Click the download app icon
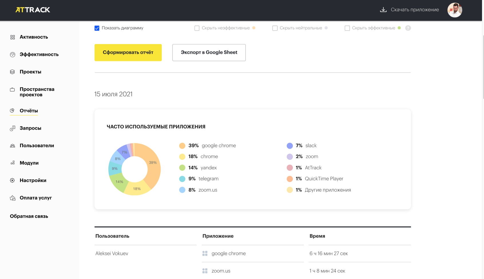 [x=383, y=10]
